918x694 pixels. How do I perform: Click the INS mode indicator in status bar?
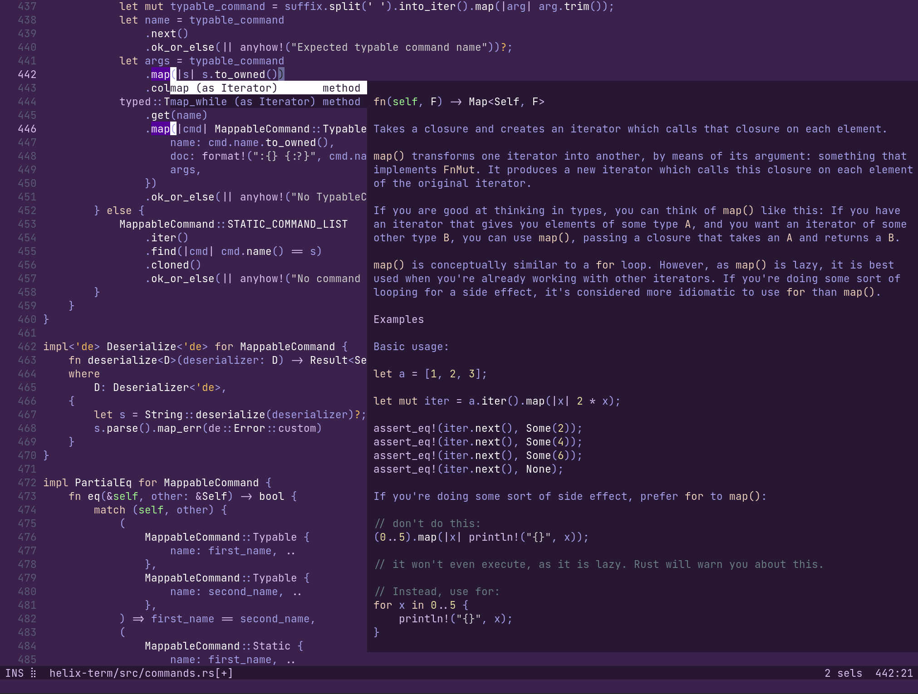[x=15, y=674]
